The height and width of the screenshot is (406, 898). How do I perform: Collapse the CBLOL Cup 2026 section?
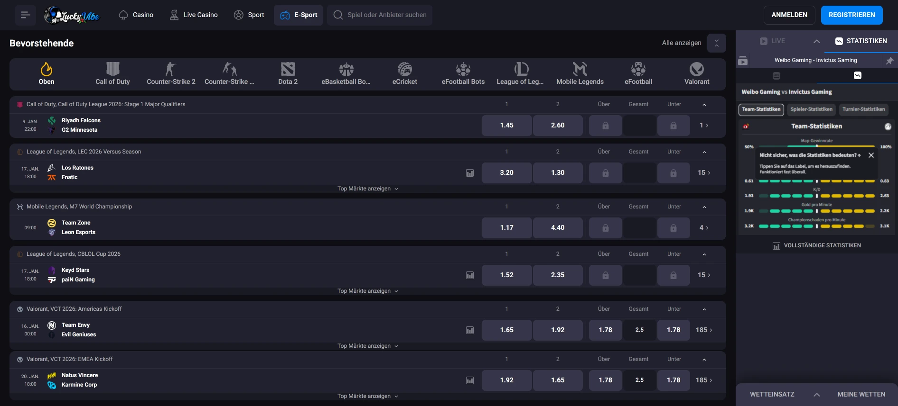704,254
